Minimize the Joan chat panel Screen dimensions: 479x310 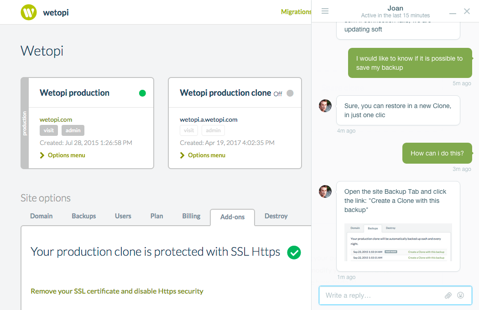pos(453,13)
